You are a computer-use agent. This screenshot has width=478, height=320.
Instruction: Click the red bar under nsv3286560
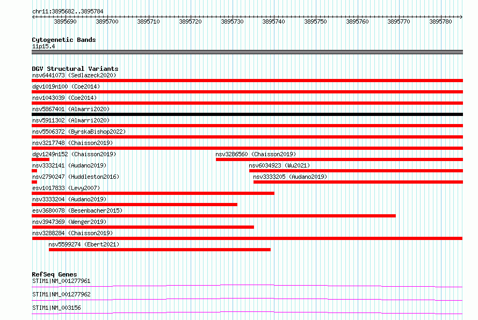pos(339,159)
